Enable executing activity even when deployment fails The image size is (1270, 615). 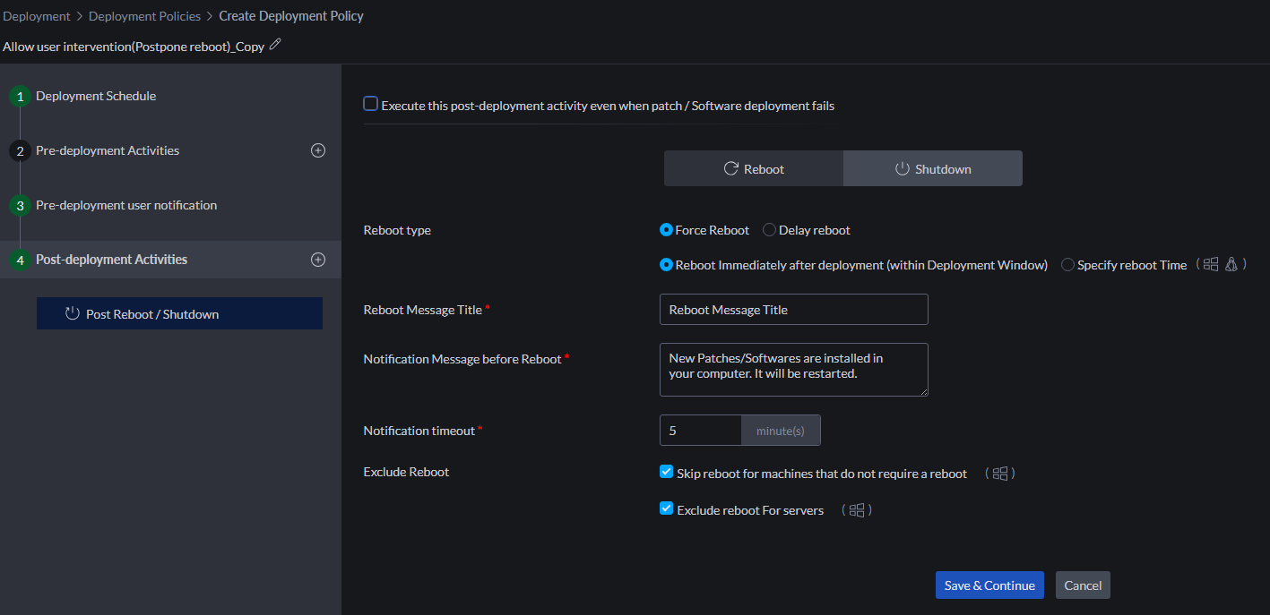coord(371,105)
